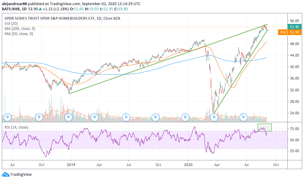Open the dividend marker just before Apr 2020
Viewport: 304px width, 180px height.
click(x=214, y=117)
